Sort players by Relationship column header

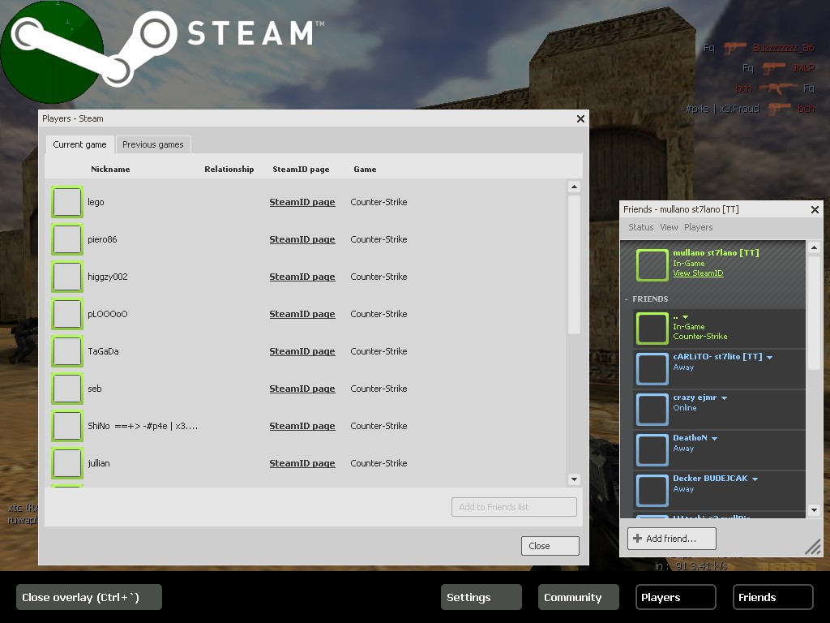(229, 169)
